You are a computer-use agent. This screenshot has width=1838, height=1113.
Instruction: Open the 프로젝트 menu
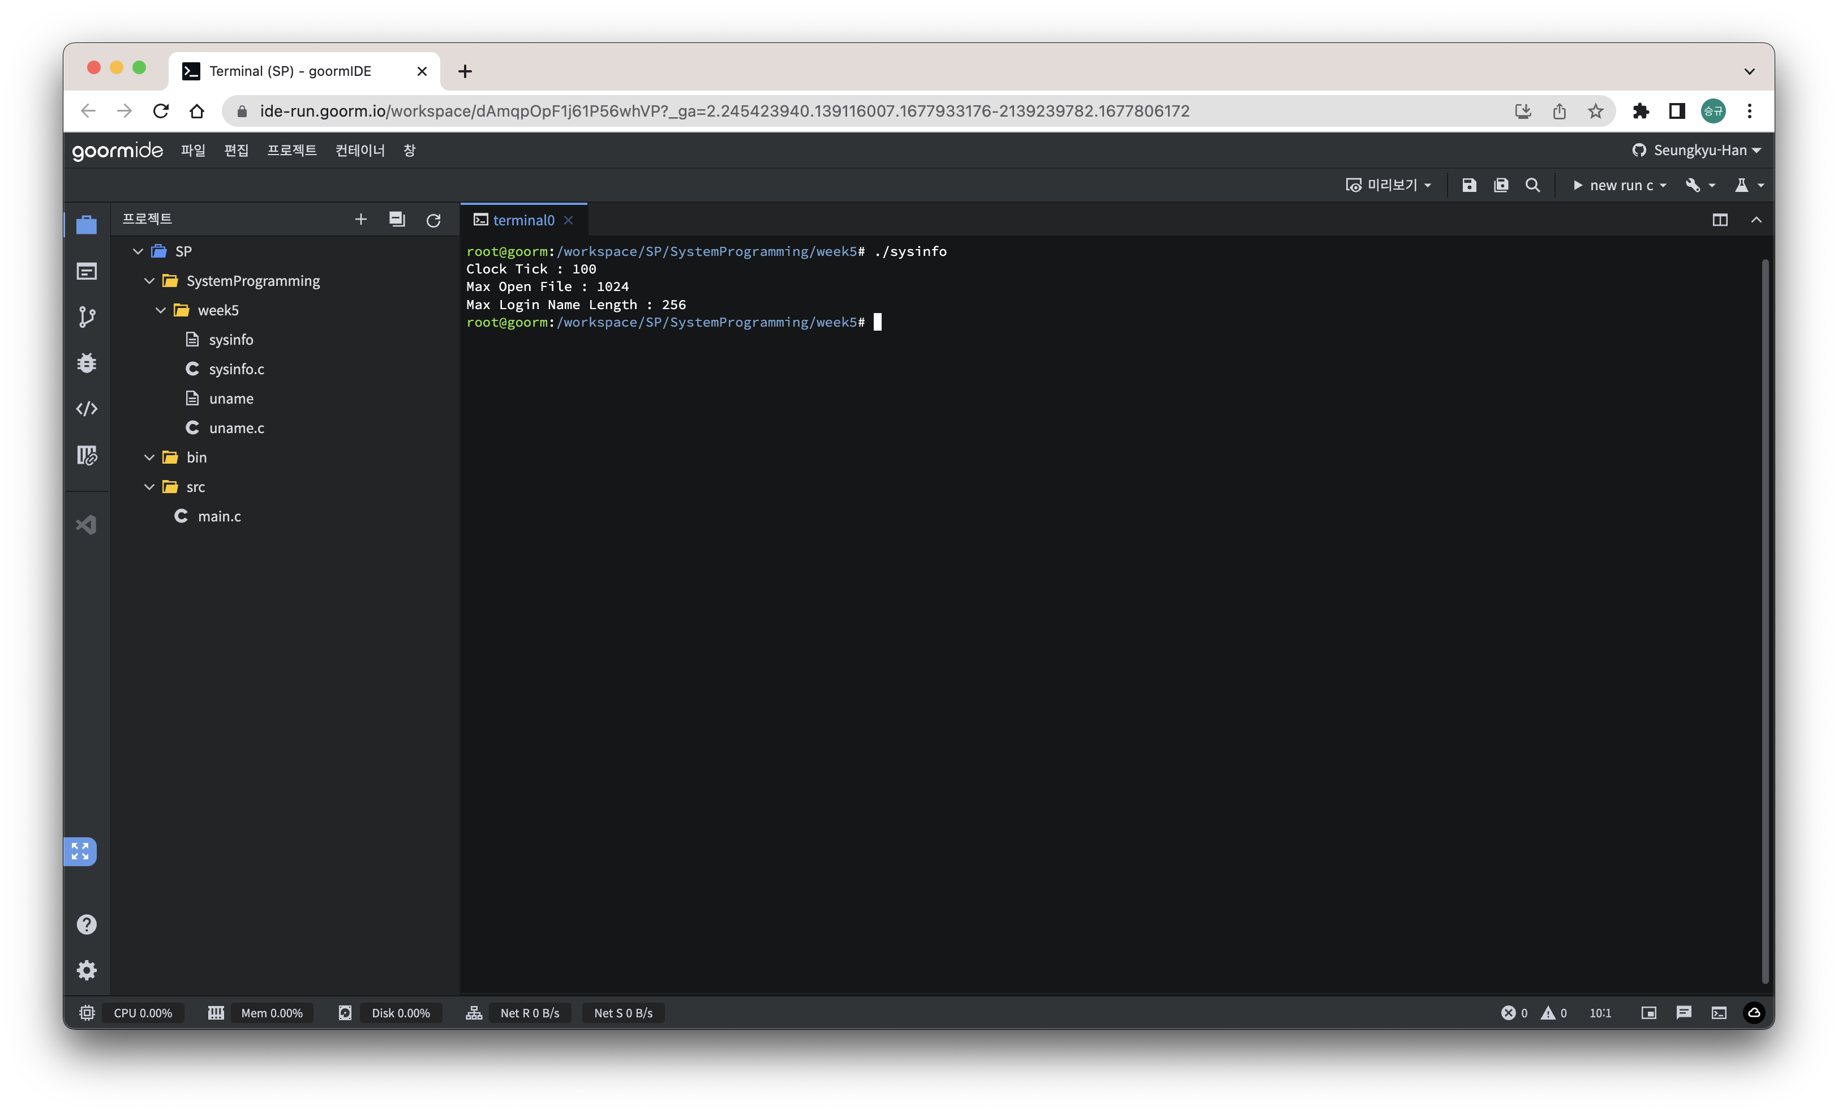pyautogui.click(x=291, y=151)
